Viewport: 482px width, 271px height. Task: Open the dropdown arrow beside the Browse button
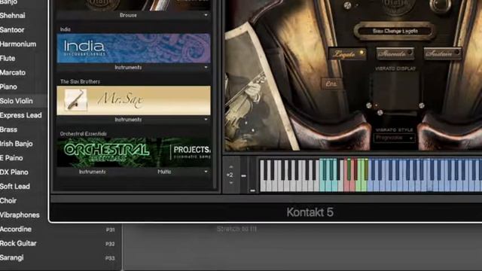click(206, 15)
